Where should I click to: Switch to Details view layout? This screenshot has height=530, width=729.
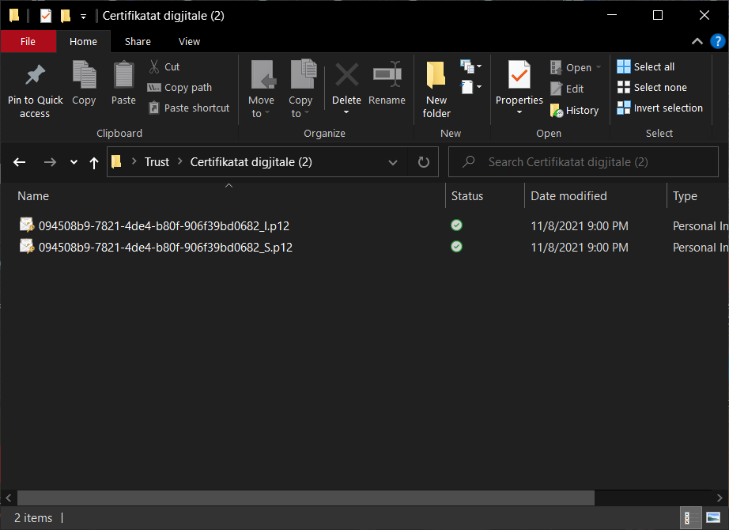tap(691, 517)
